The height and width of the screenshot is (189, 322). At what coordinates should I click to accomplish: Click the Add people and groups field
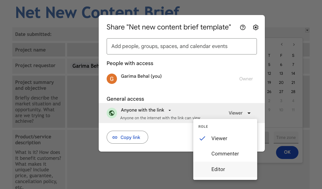point(181,46)
